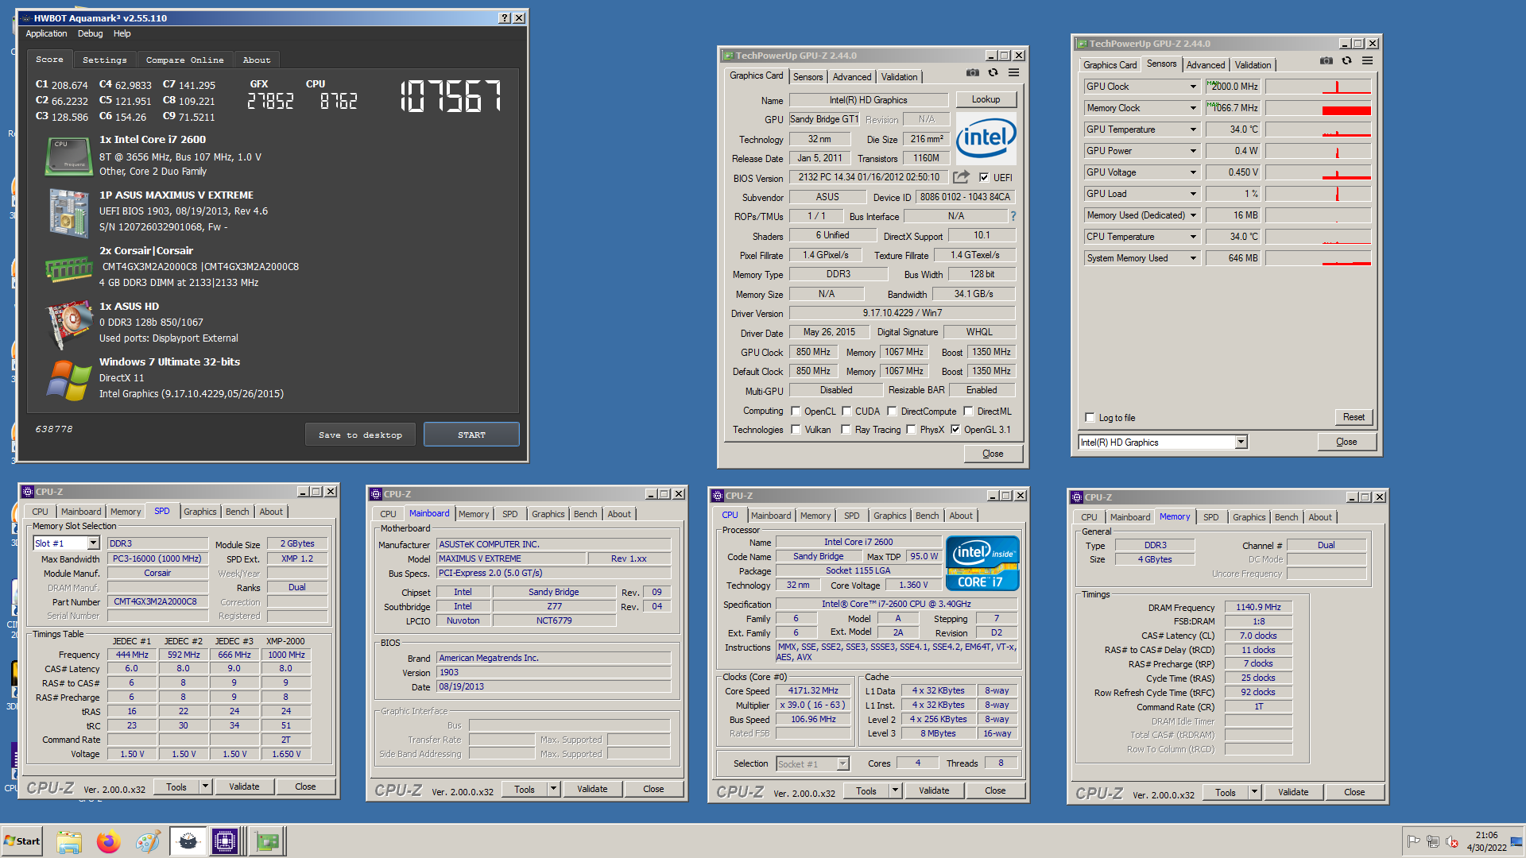
Task: Click the Action Center flag tray icon
Action: click(x=1413, y=841)
